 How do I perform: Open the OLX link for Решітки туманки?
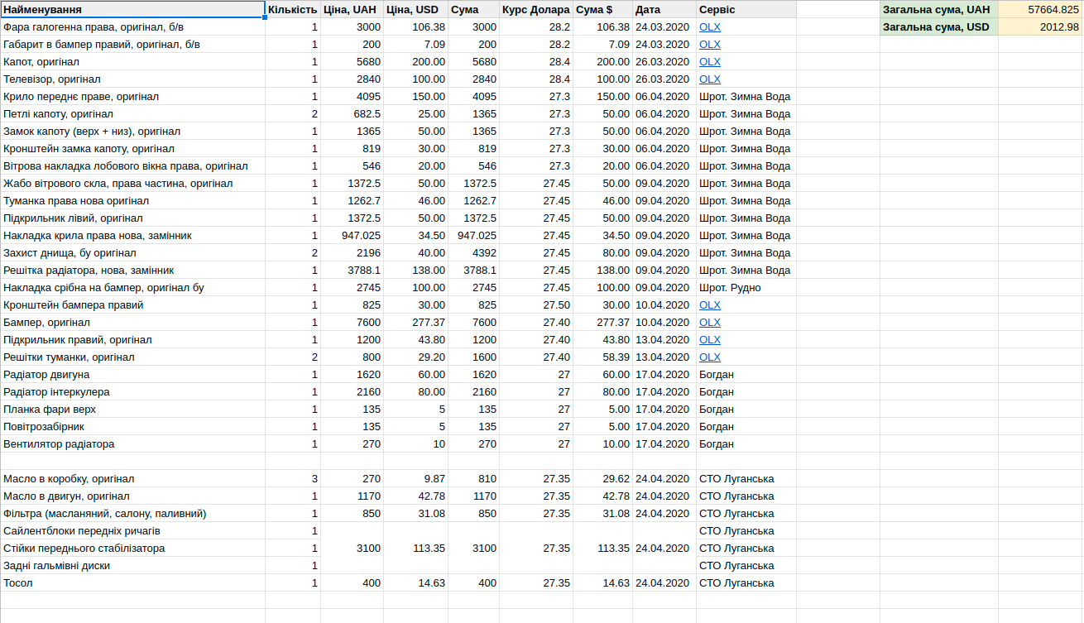click(x=709, y=357)
